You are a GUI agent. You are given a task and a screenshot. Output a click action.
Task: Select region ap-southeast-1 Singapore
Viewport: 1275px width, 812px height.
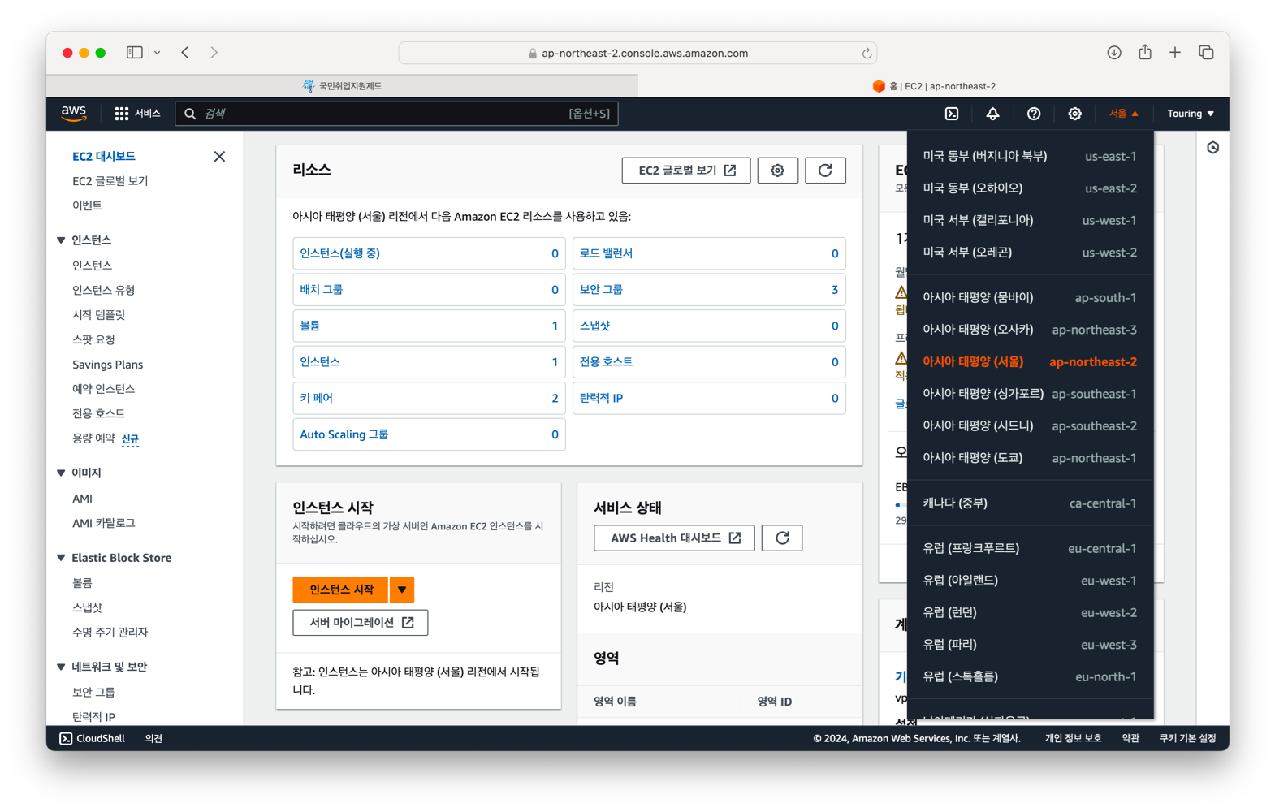coord(1030,394)
